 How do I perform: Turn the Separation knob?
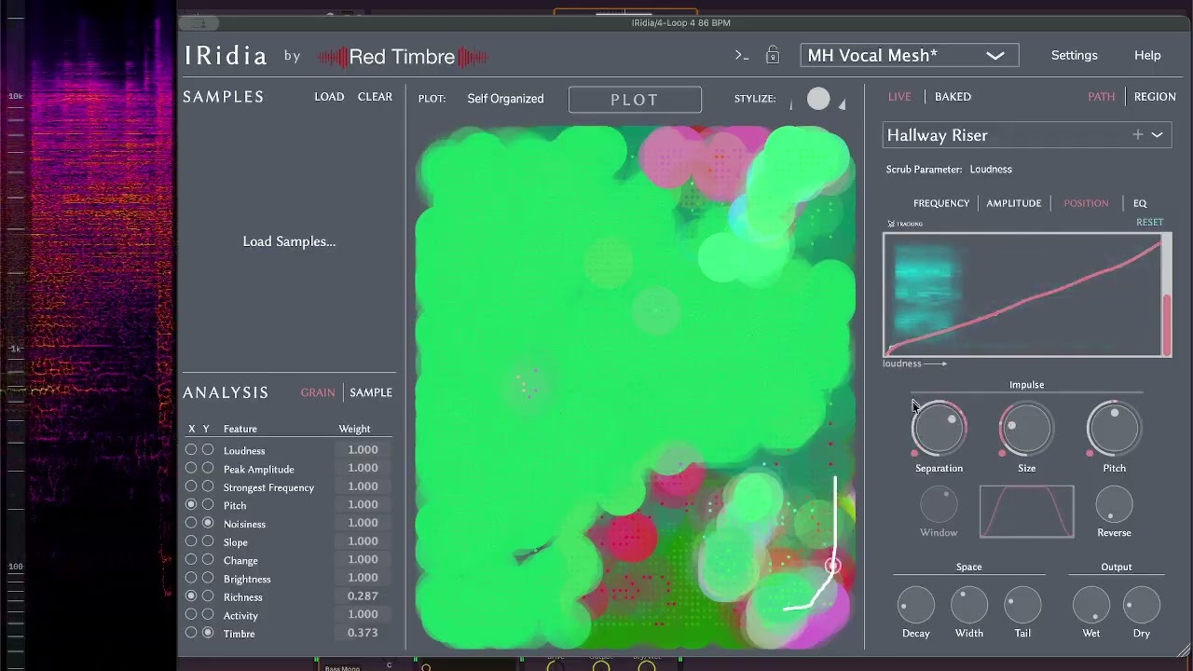pos(939,429)
